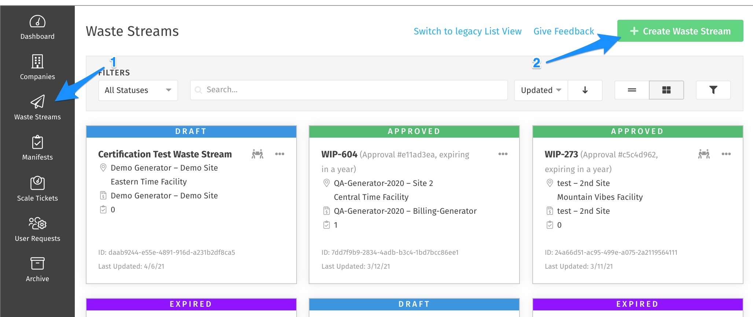
Task: Select ID 7dd7f9b9-2834-4adb-b3c4-1bd7bcc86ee1 text
Action: pyautogui.click(x=390, y=252)
